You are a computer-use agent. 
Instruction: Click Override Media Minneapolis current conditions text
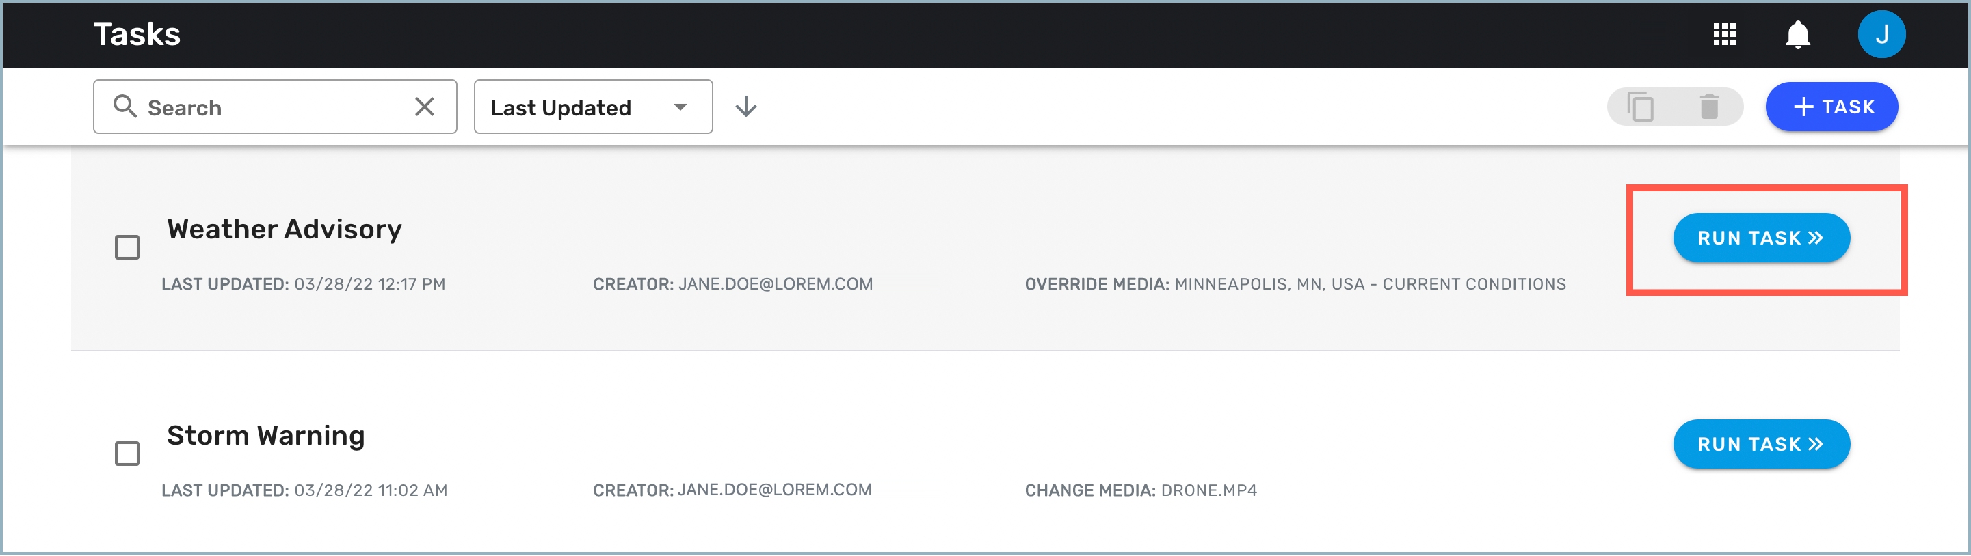pyautogui.click(x=1295, y=284)
